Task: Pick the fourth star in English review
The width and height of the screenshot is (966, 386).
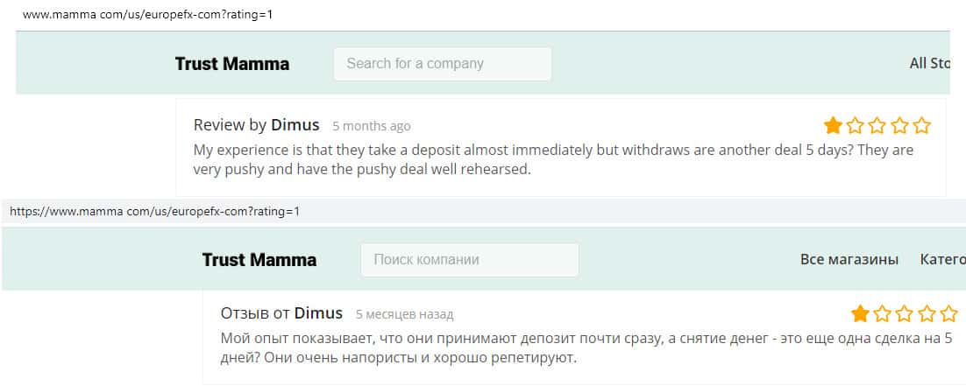Action: 899,125
